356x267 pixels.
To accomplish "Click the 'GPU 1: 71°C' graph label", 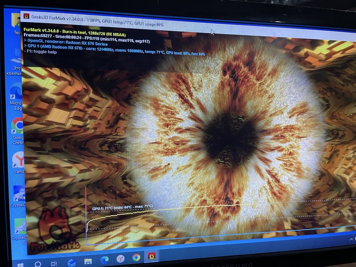I will point(122,207).
